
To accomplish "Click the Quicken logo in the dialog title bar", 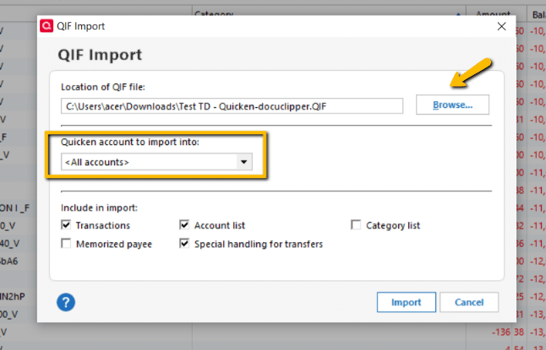I will tap(46, 26).
